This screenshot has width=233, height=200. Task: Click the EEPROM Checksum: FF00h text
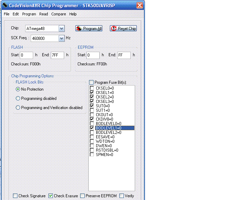(92, 64)
